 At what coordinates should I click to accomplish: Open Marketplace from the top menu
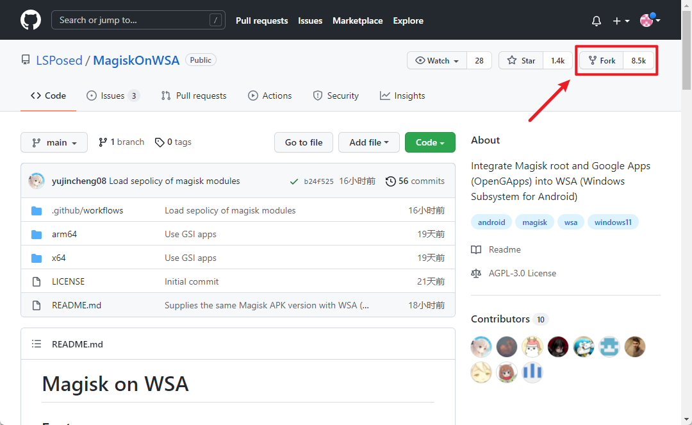coord(358,20)
